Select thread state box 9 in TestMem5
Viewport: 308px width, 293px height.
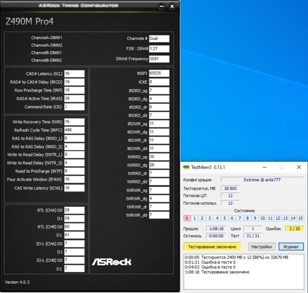255,218
